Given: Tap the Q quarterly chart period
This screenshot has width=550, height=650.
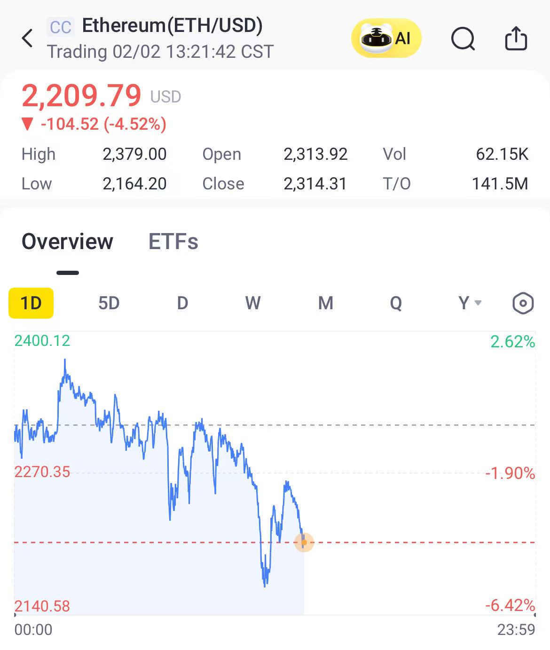Looking at the screenshot, I should point(396,303).
